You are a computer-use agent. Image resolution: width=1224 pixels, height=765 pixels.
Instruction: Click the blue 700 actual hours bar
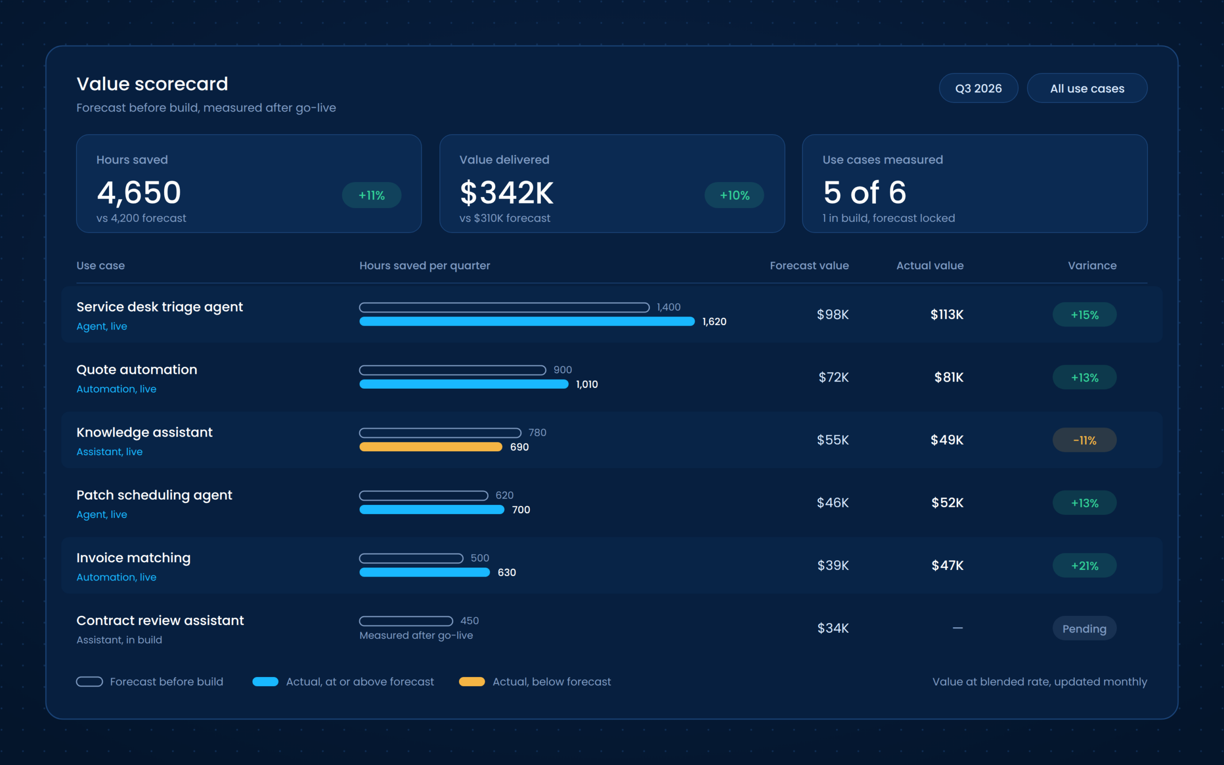point(432,510)
